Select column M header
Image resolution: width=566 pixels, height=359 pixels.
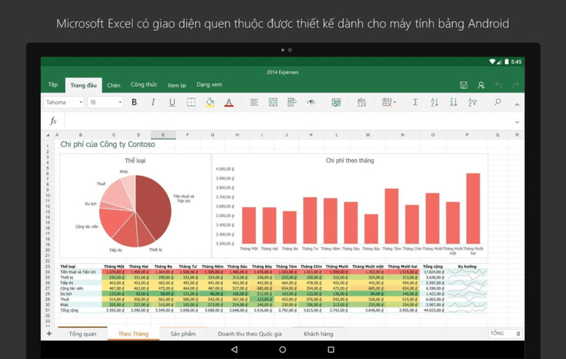click(368, 135)
